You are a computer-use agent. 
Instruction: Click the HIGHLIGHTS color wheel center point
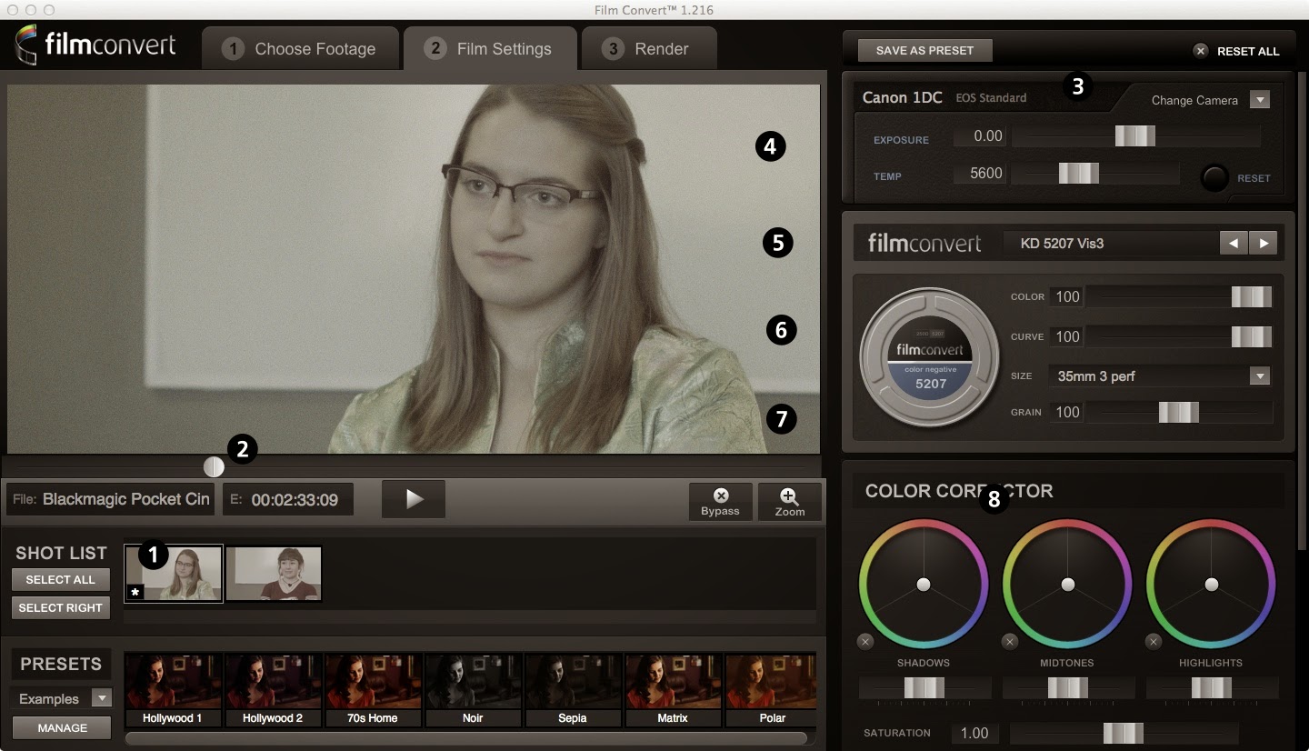pyautogui.click(x=1212, y=585)
